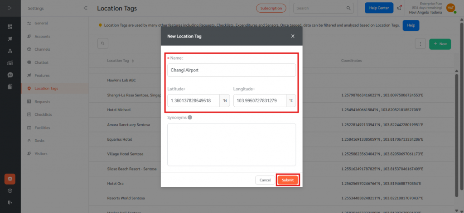
Task: Click the HAT user avatar
Action: click(450, 8)
